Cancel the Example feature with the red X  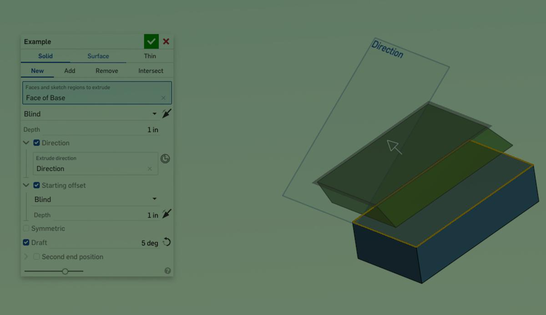(166, 41)
